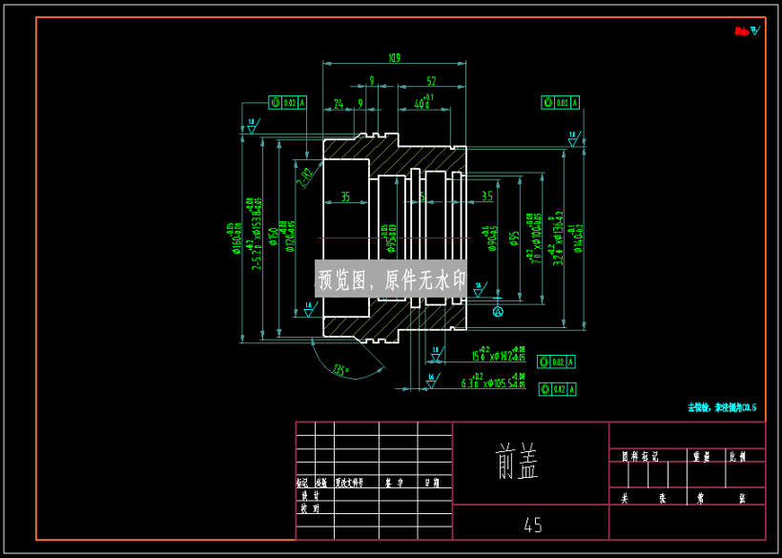782x558 pixels.
Task: Select the 签字 column header
Action: [394, 483]
